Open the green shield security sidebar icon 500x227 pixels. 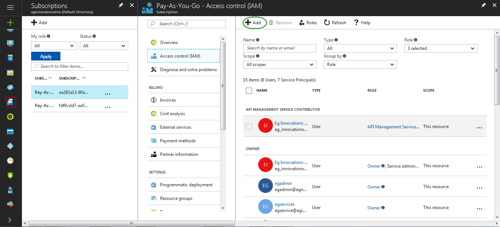pos(10,175)
